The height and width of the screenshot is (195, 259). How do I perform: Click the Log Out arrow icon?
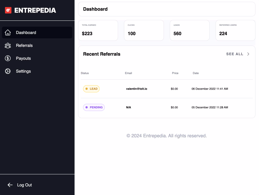10,185
